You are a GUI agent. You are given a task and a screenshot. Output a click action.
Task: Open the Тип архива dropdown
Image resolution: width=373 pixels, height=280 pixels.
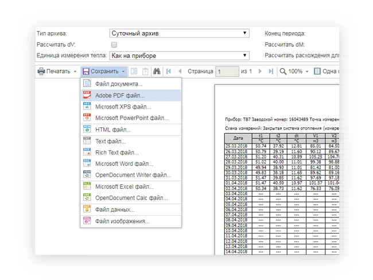click(x=180, y=33)
